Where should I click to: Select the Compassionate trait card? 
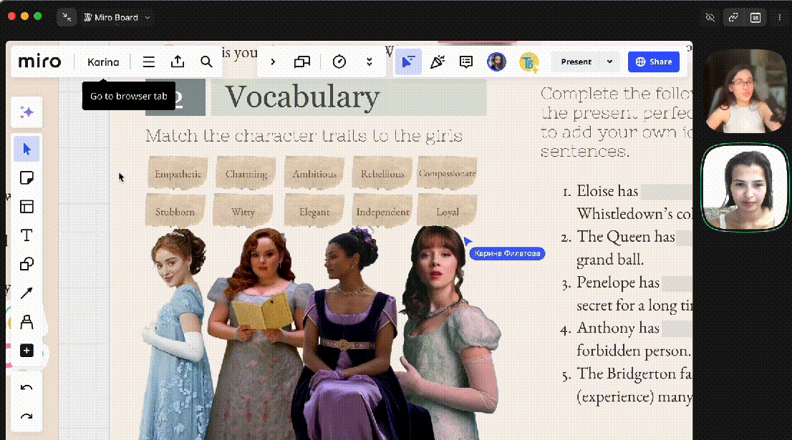[447, 173]
